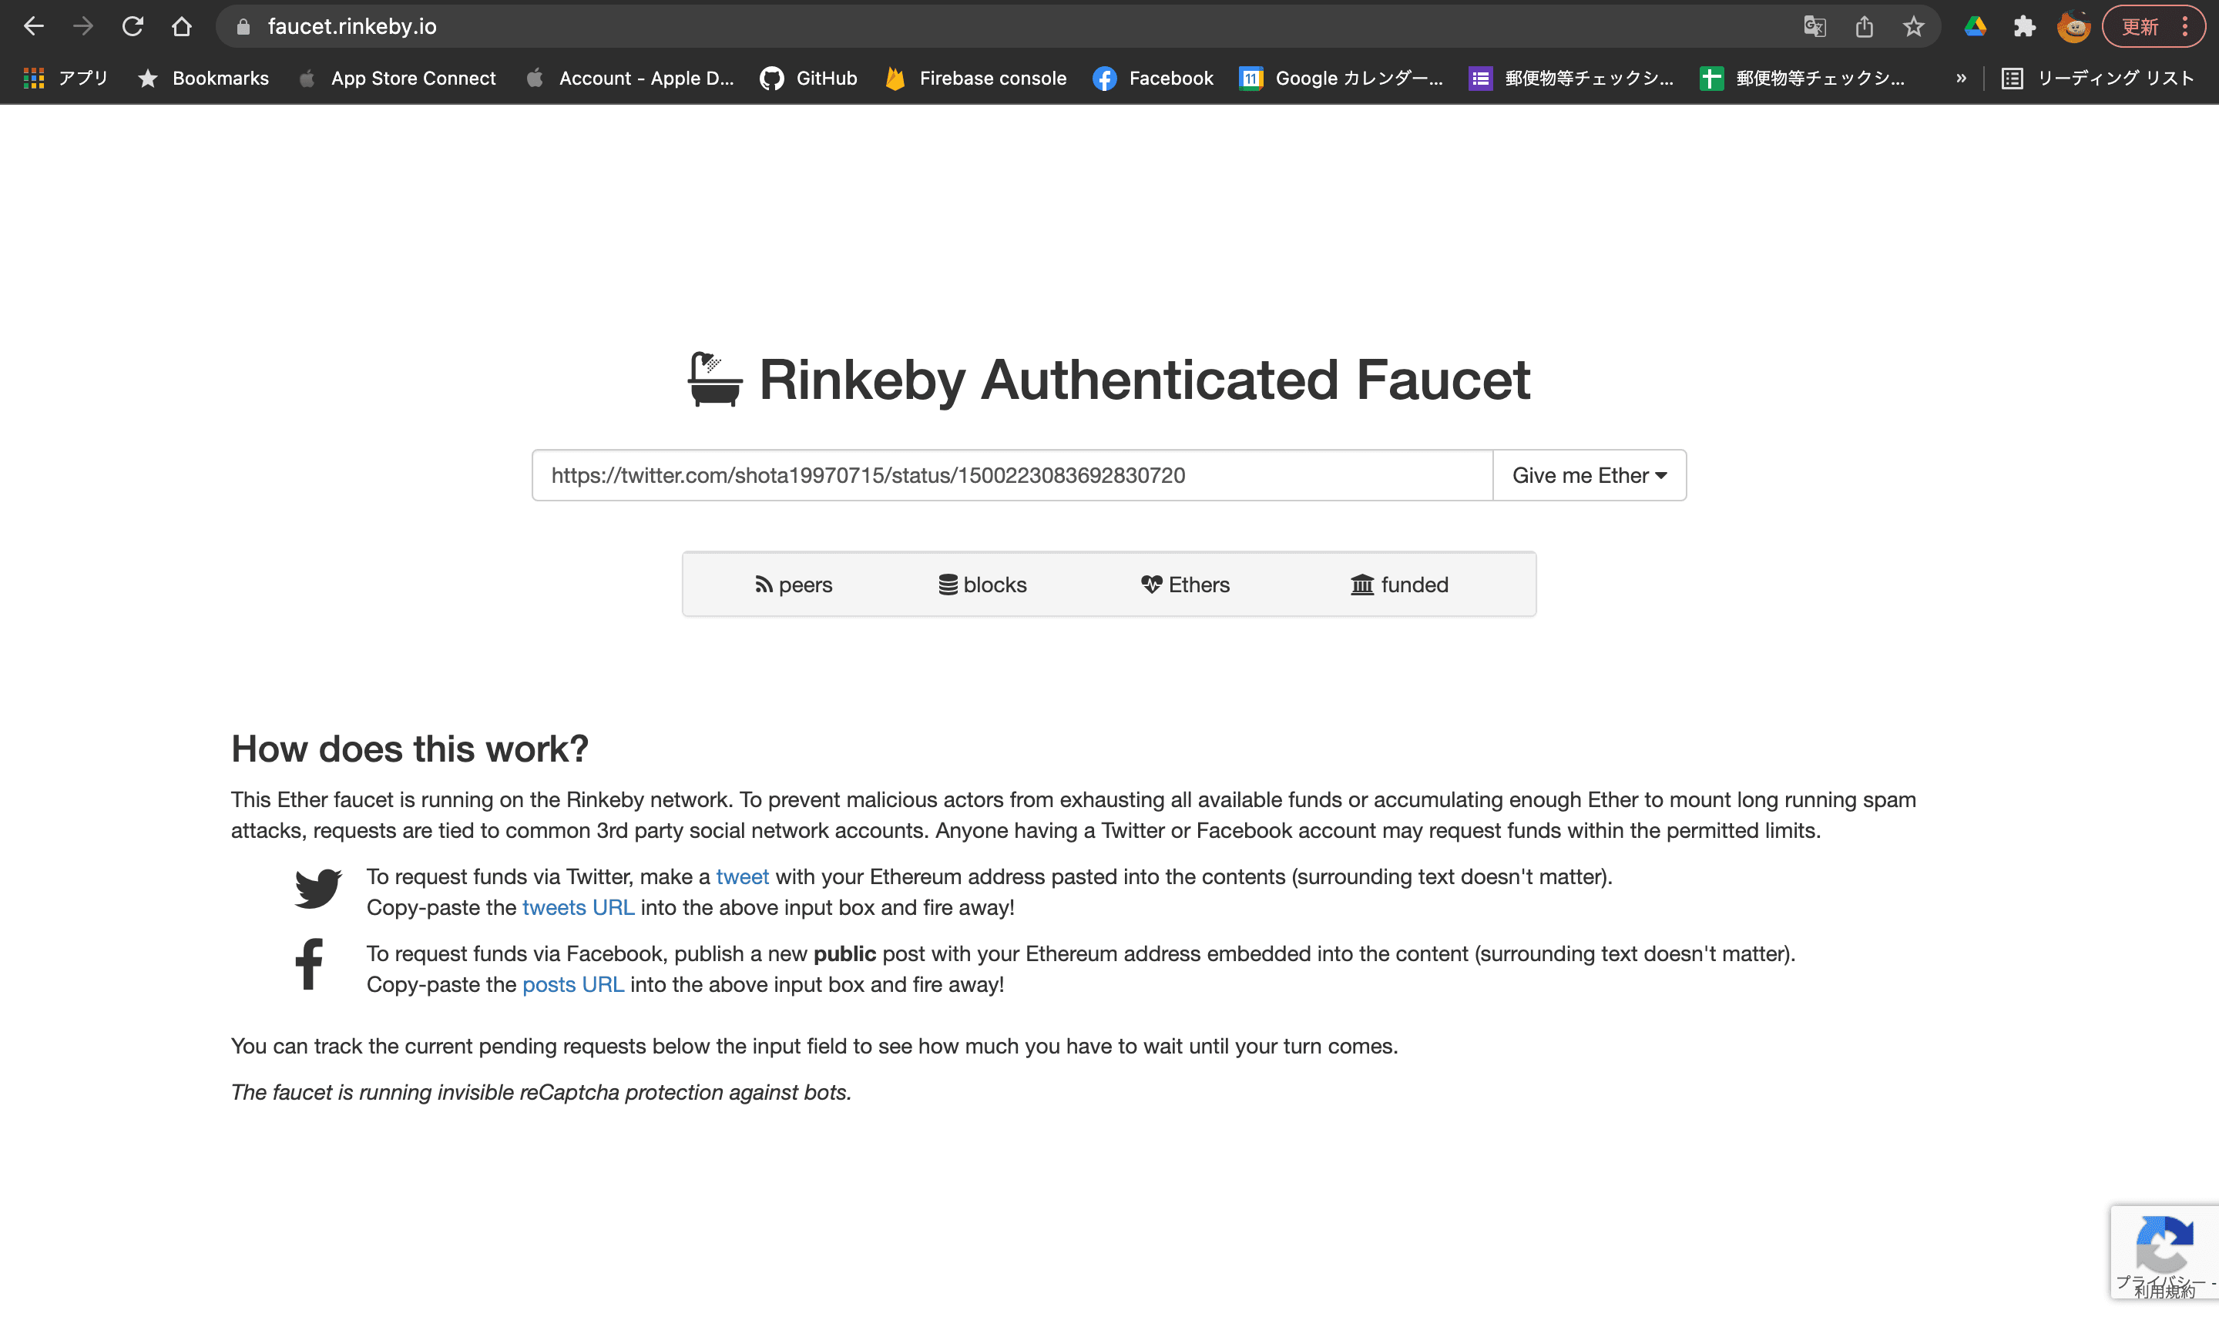The image size is (2219, 1320).
Task: Open the purple 郵便物等チェックシ bookmark
Action: click(1571, 79)
